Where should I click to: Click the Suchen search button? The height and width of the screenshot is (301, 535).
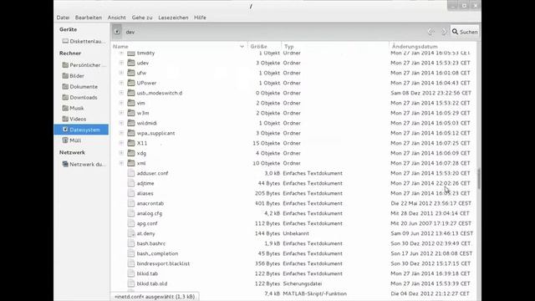(465, 32)
